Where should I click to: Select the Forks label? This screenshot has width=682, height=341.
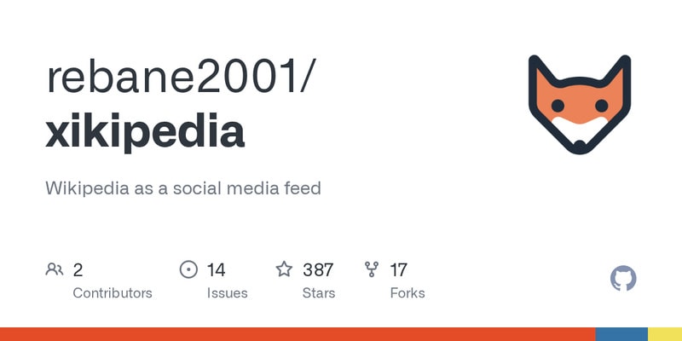pos(407,293)
